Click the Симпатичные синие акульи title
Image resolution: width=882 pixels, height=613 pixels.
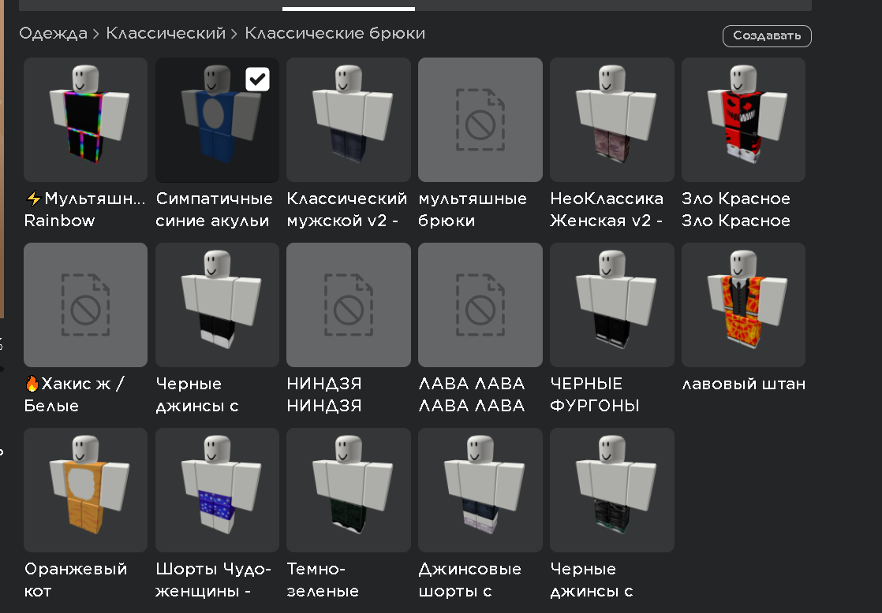[214, 210]
